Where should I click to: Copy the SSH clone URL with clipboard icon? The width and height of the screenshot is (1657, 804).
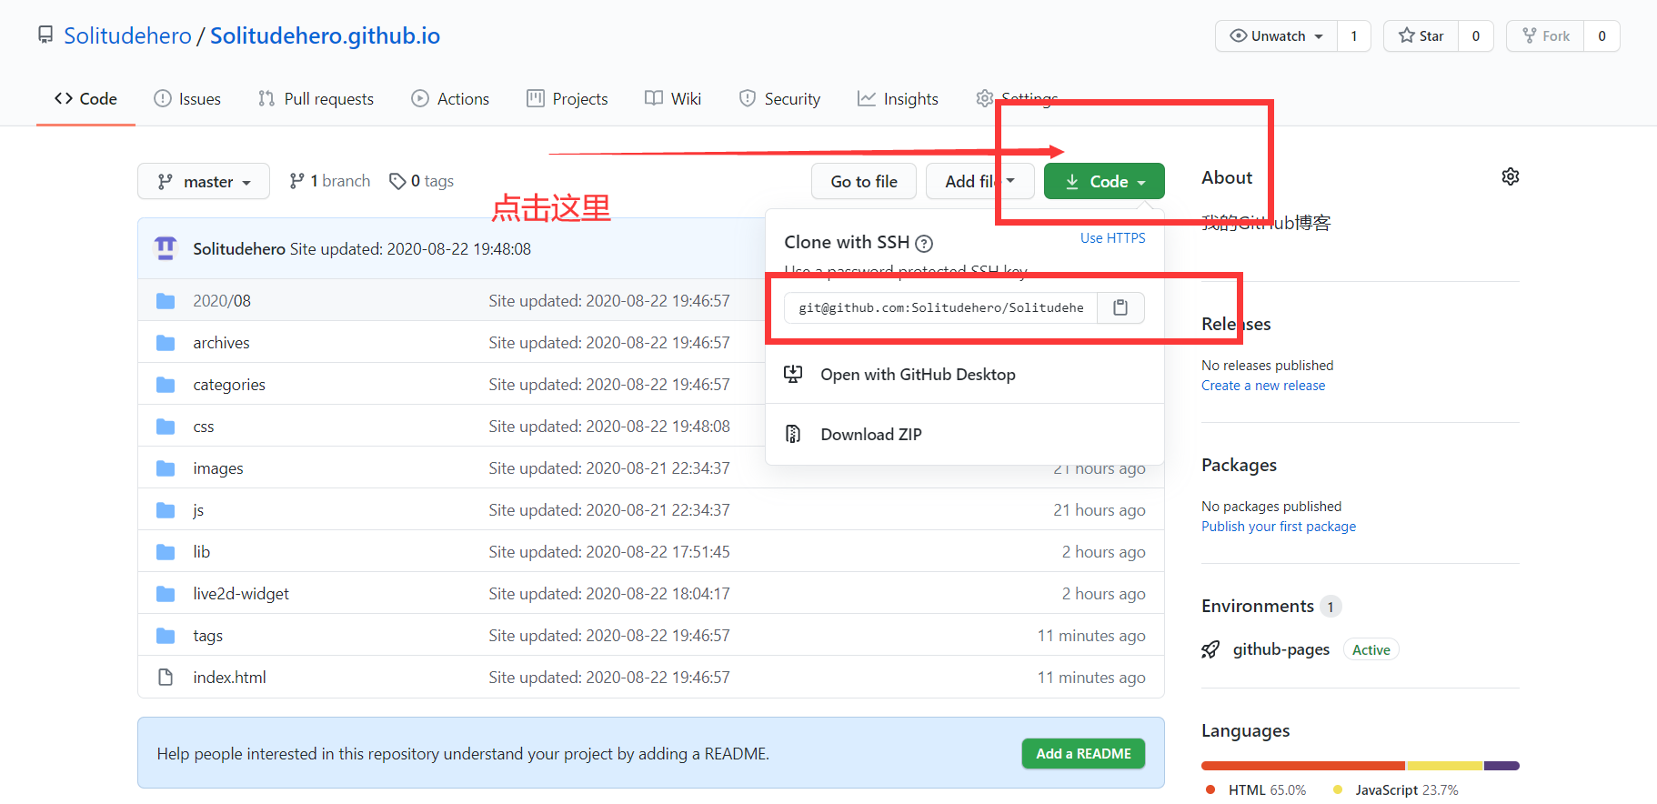[1120, 307]
